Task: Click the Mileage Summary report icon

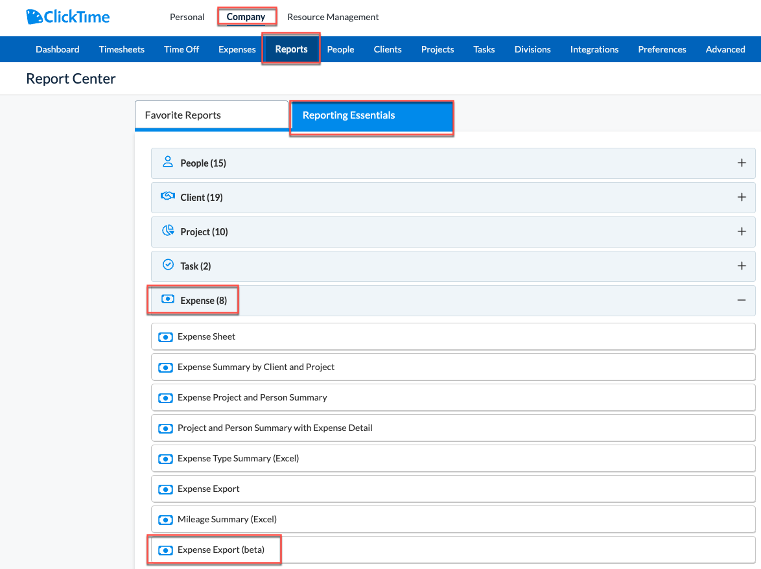Action: [165, 520]
